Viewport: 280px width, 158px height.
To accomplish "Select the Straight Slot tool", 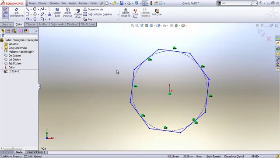I will click(27, 19).
